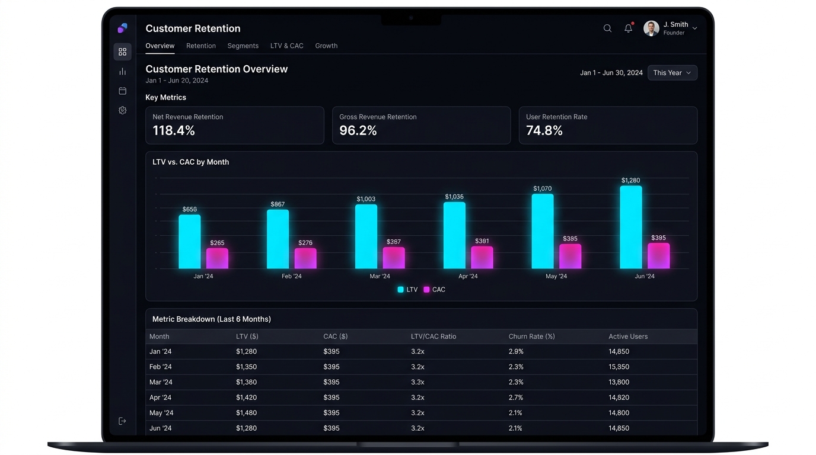Viewport: 816px width, 455px height.
Task: Click the 14,800 active users cell
Action: click(619, 413)
